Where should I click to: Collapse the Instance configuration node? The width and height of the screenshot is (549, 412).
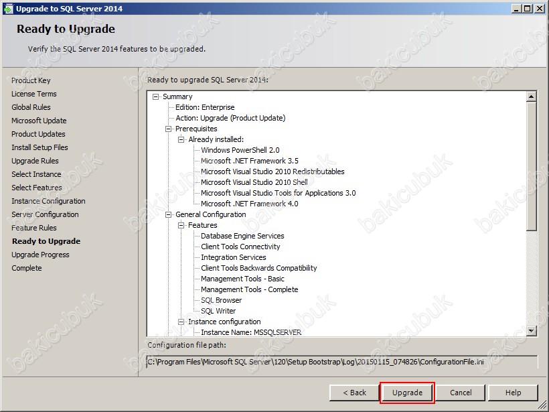(181, 322)
